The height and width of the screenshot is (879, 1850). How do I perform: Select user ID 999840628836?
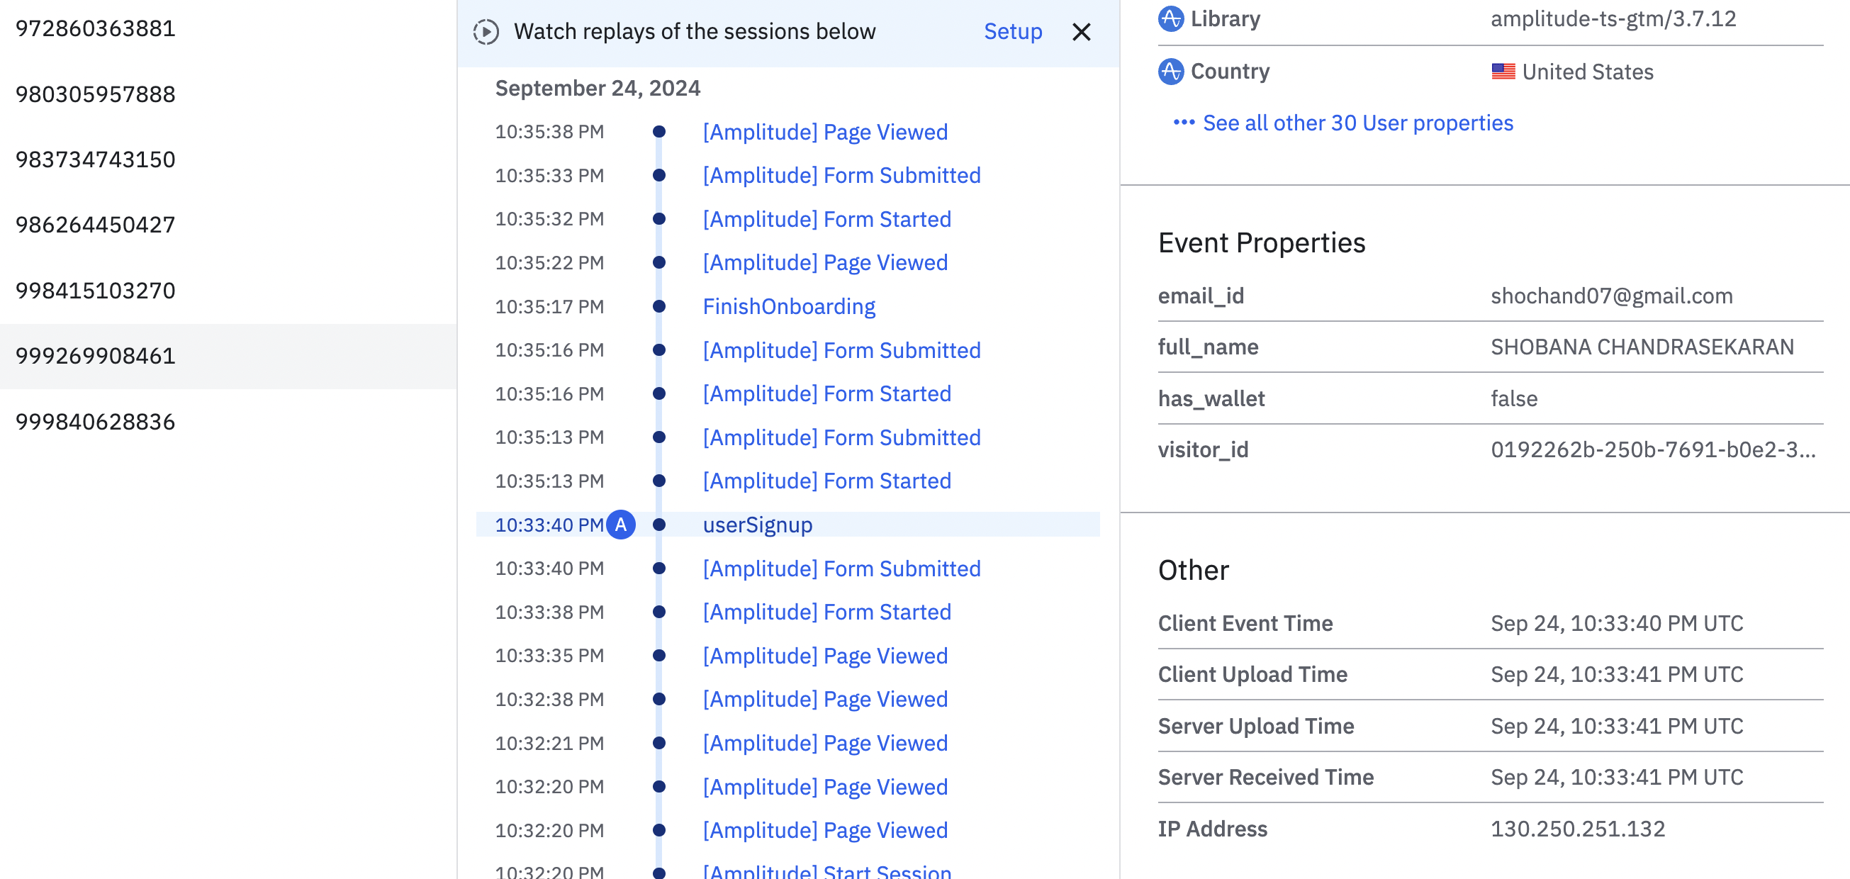96,422
